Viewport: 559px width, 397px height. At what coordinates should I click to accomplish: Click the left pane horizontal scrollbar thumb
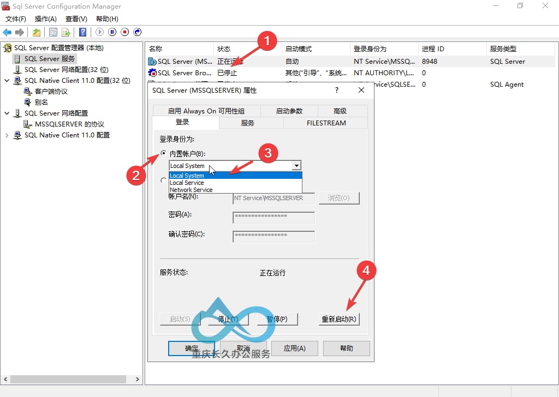[x=68, y=379]
